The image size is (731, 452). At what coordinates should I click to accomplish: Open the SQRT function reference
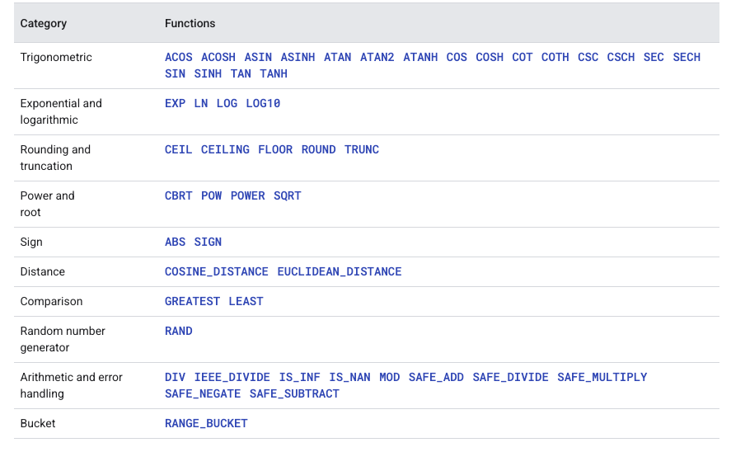[287, 196]
